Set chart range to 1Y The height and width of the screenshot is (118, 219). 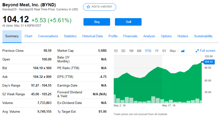click(157, 51)
